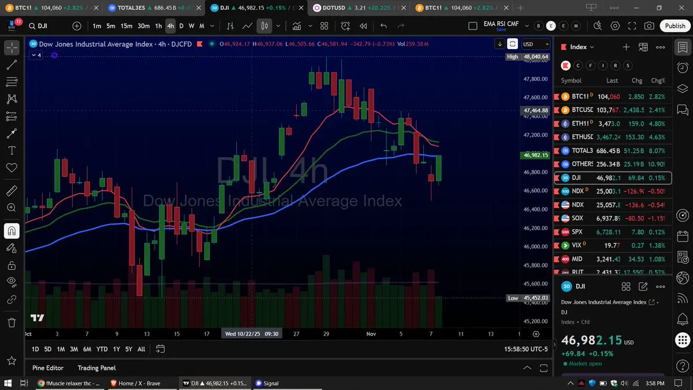Open the watchlist three-dots menu
693x390 pixels.
coord(661,47)
